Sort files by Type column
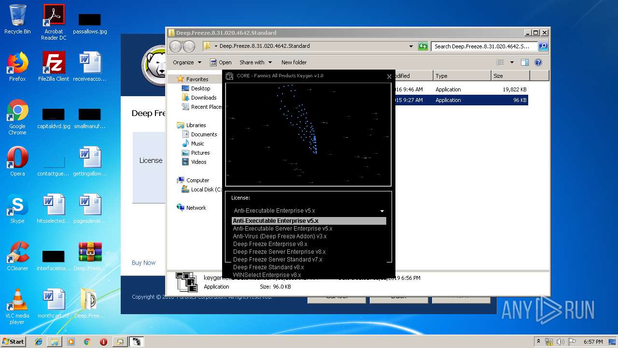Viewport: 618px width, 348px height. 462,76
